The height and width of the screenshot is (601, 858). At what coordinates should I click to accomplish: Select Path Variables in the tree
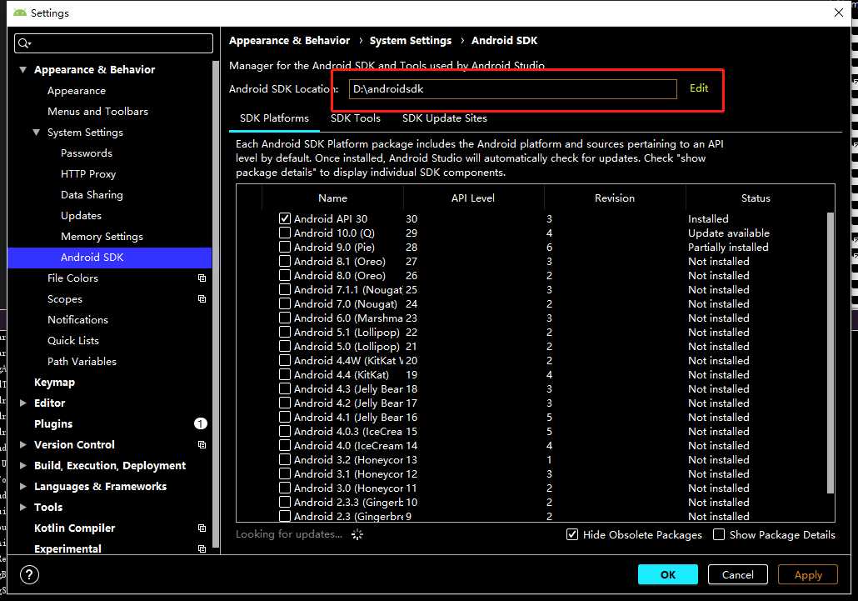tap(82, 361)
